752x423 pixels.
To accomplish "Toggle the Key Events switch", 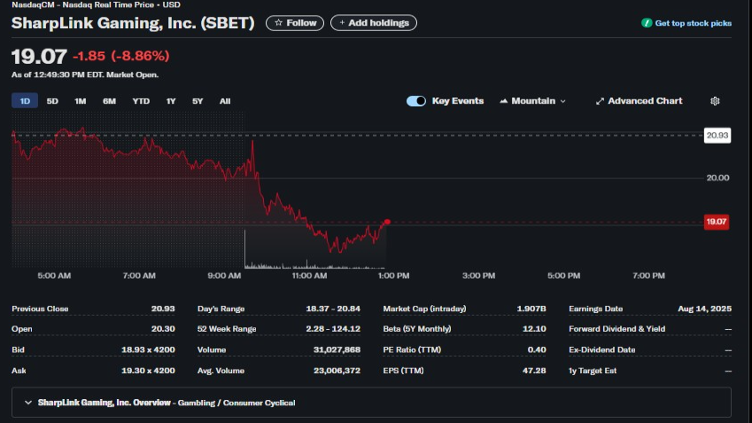I will pyautogui.click(x=415, y=101).
